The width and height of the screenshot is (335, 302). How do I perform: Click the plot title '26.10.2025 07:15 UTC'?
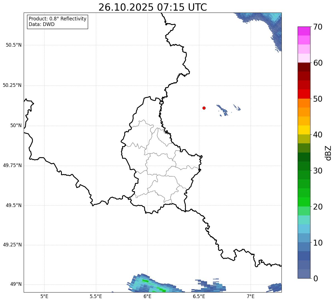153,7
